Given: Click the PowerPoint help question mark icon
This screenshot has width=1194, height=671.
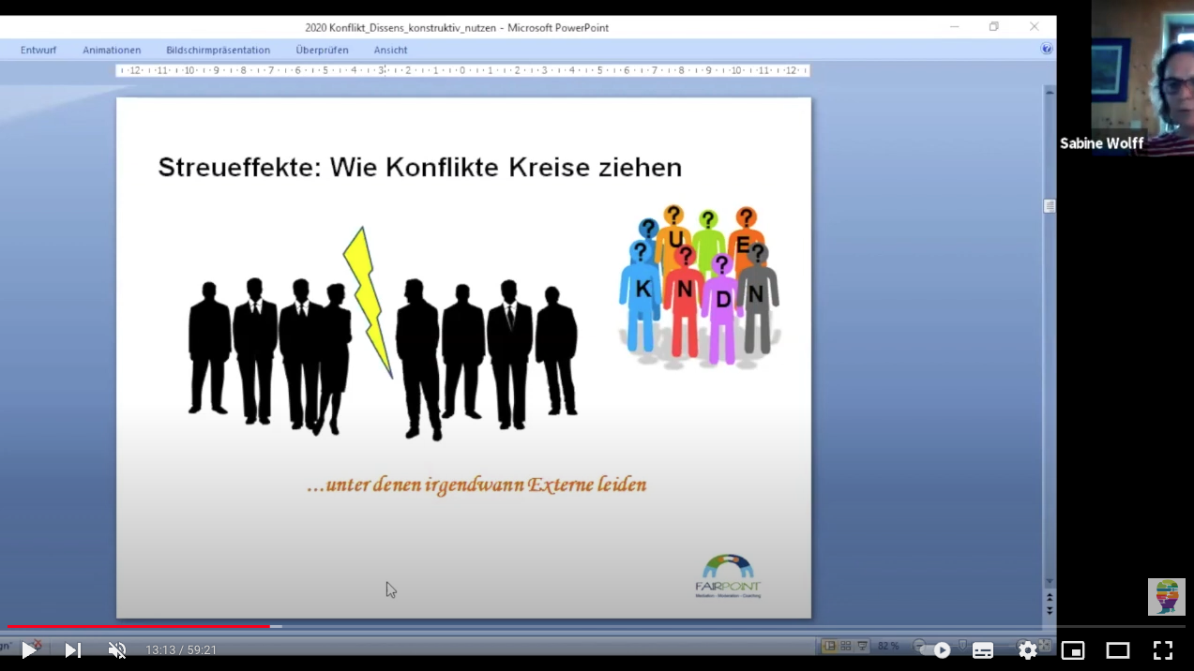Looking at the screenshot, I should coord(1047,49).
